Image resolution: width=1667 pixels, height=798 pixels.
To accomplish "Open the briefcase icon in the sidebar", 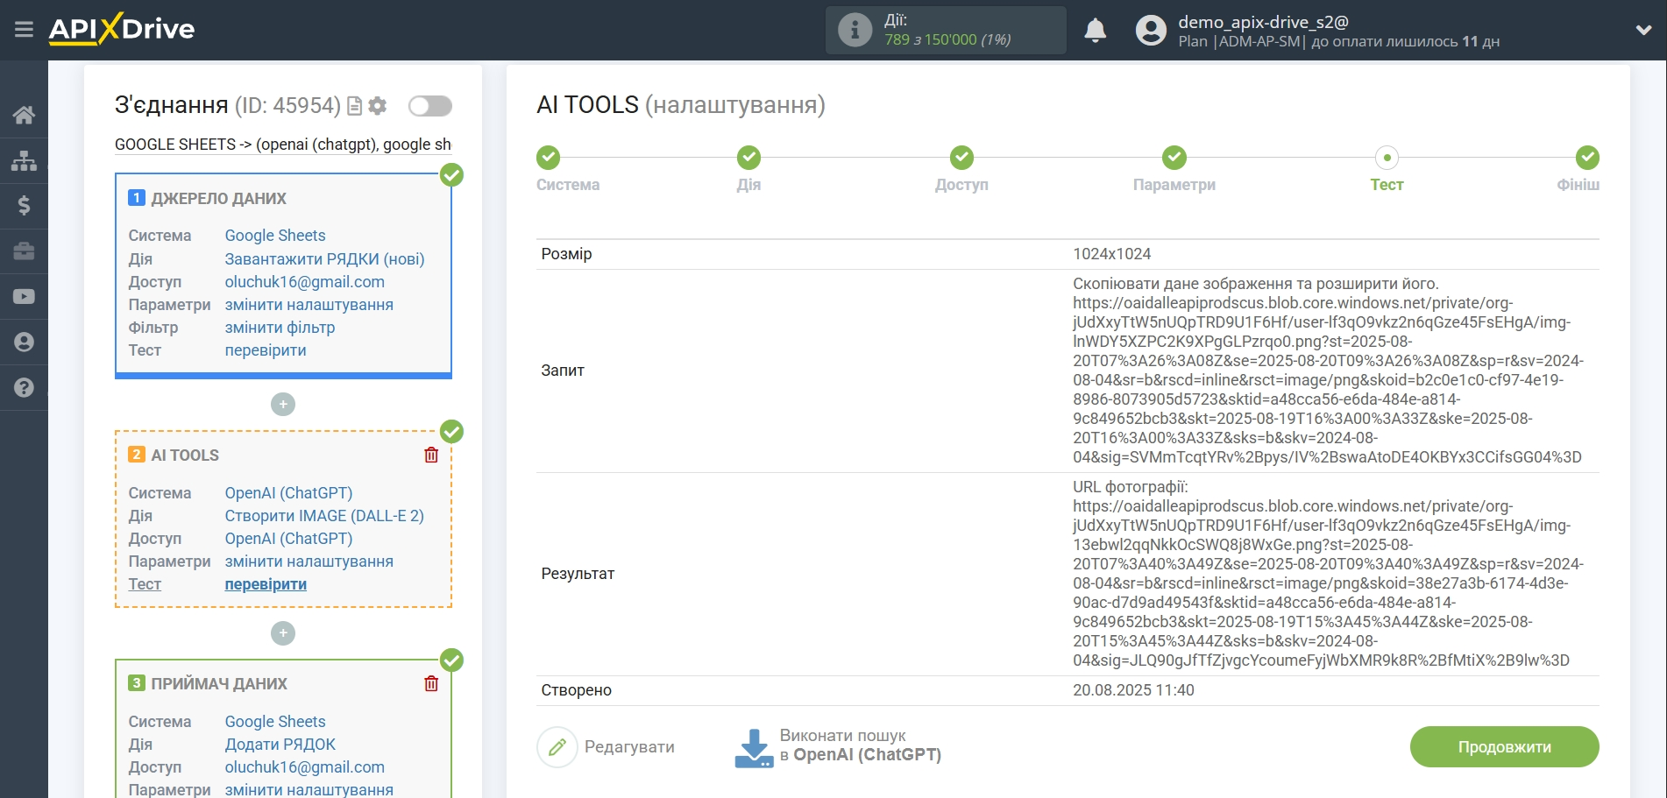I will coord(24,251).
